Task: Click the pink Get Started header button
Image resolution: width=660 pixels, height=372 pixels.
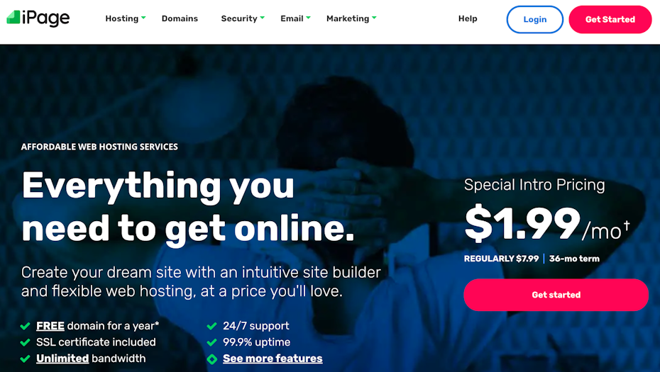Action: click(x=610, y=19)
